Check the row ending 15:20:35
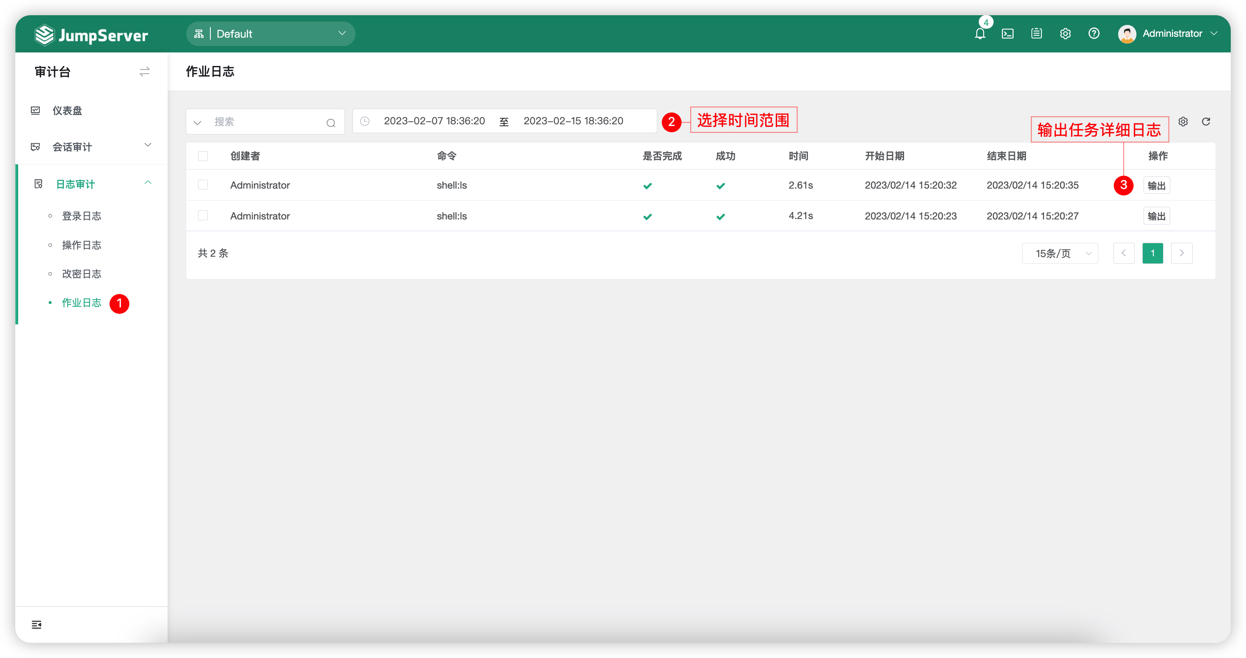Viewport: 1246px width, 658px height. click(203, 185)
